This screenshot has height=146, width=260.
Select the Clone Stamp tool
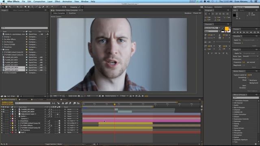40,7
